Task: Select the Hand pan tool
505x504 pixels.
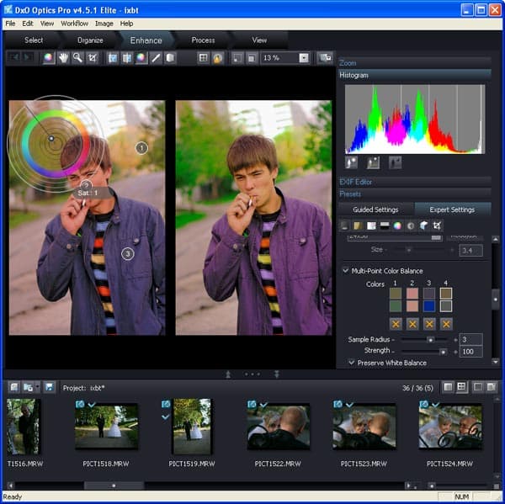Action: pyautogui.click(x=63, y=58)
